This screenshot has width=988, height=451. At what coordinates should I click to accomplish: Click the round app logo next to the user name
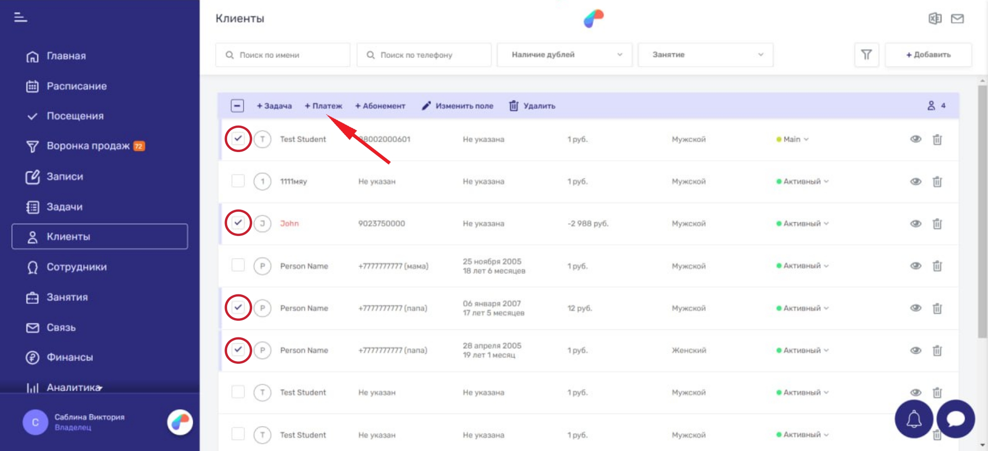[x=180, y=422]
